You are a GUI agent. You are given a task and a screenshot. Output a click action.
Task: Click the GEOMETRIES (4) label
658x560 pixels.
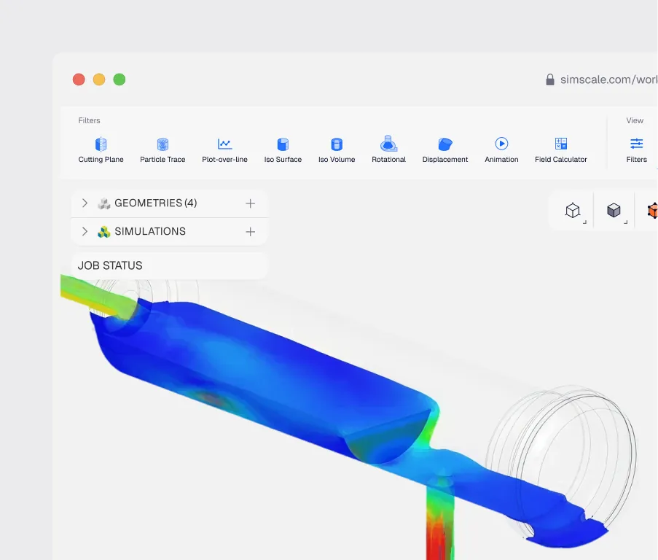(156, 203)
